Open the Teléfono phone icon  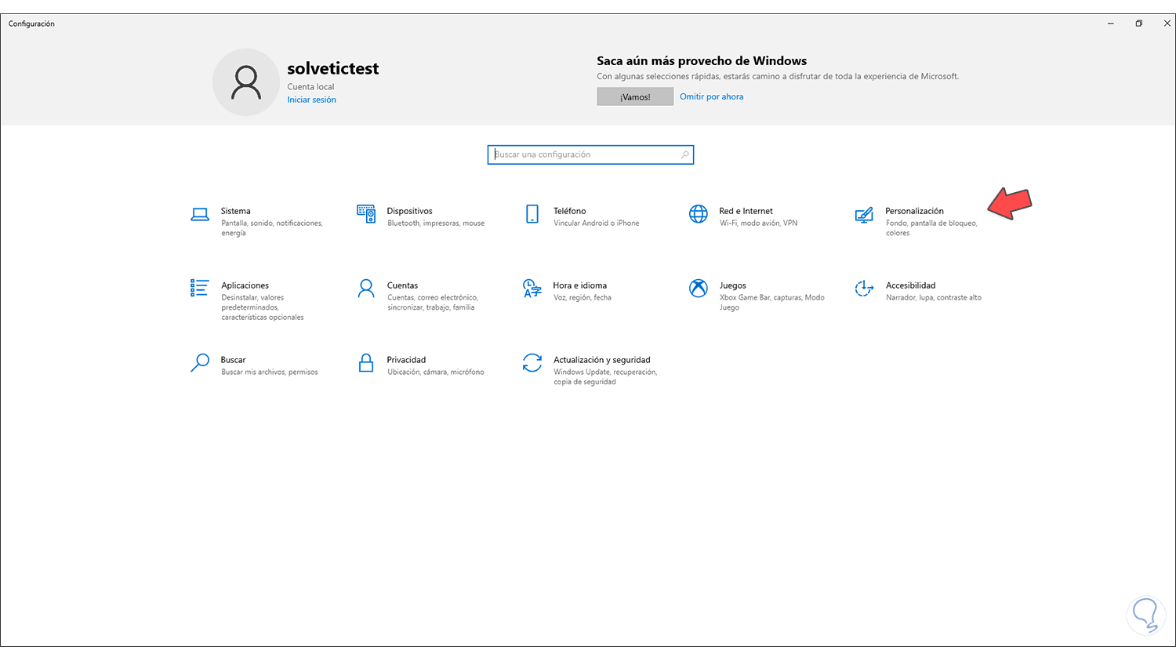pos(532,214)
